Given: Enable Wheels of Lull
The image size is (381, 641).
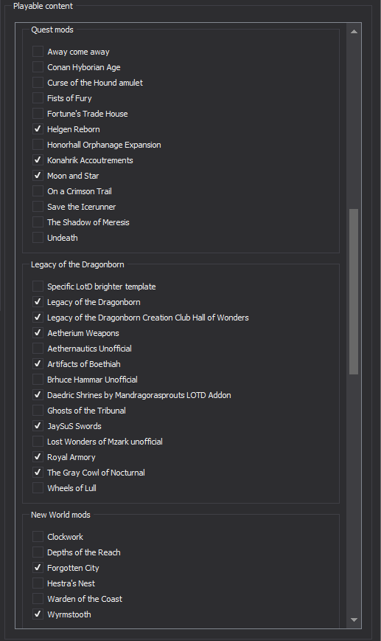Looking at the screenshot, I should click(x=38, y=487).
